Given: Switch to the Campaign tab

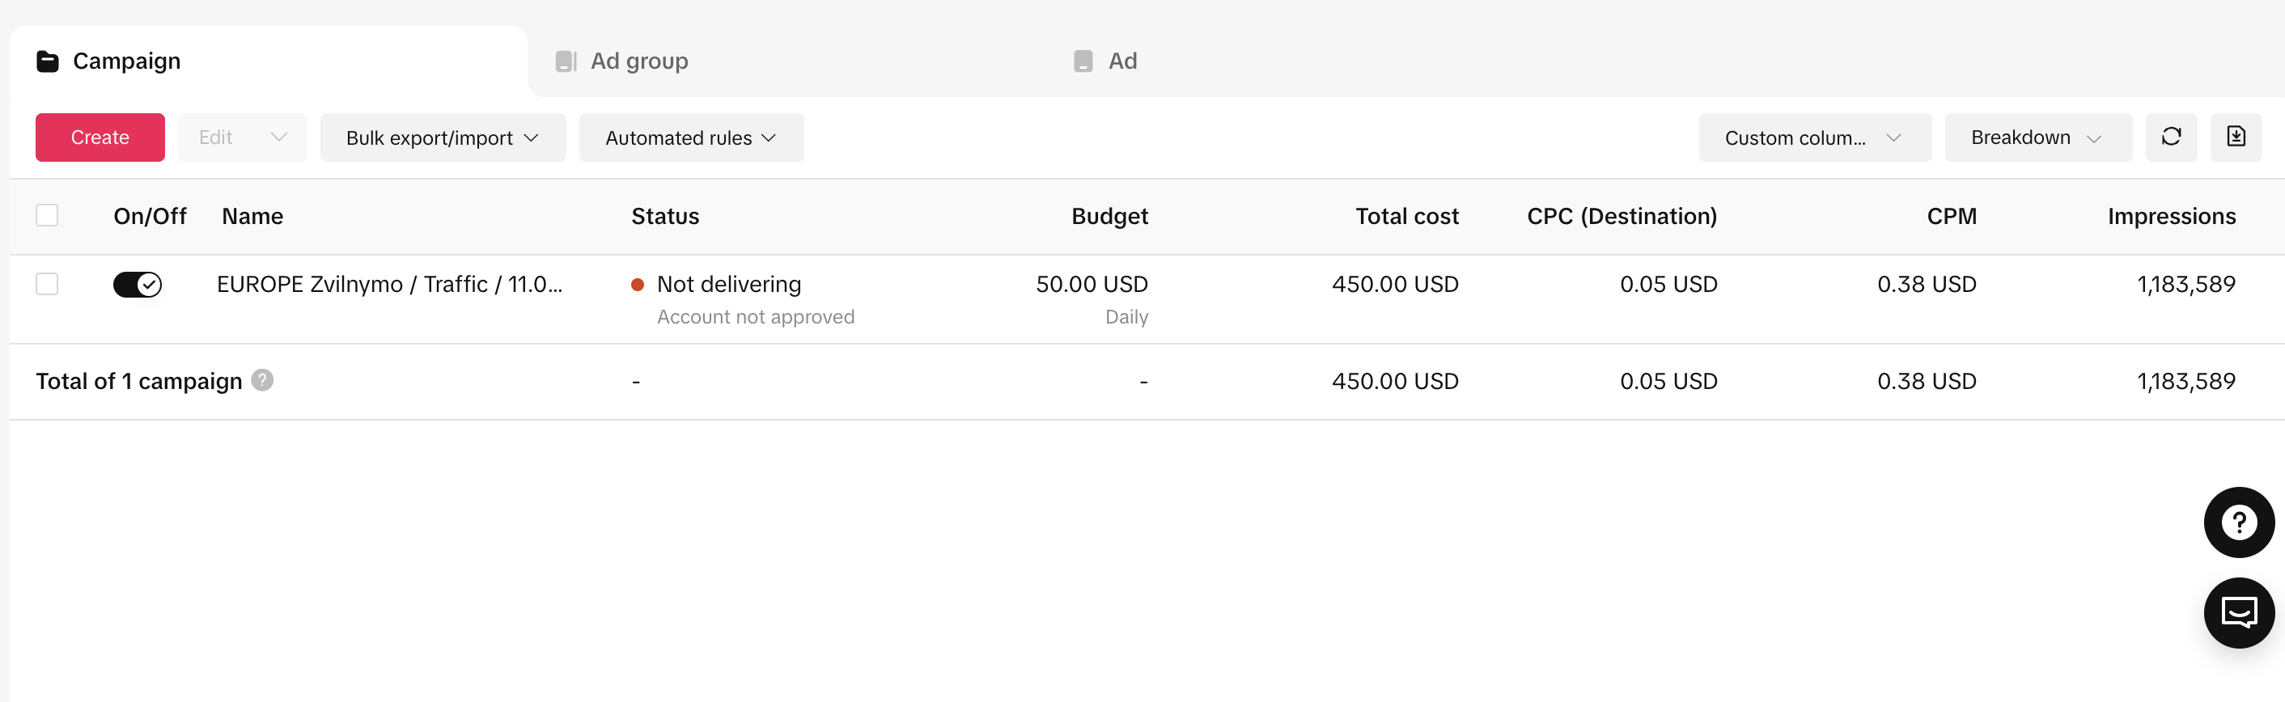Looking at the screenshot, I should click(x=269, y=61).
